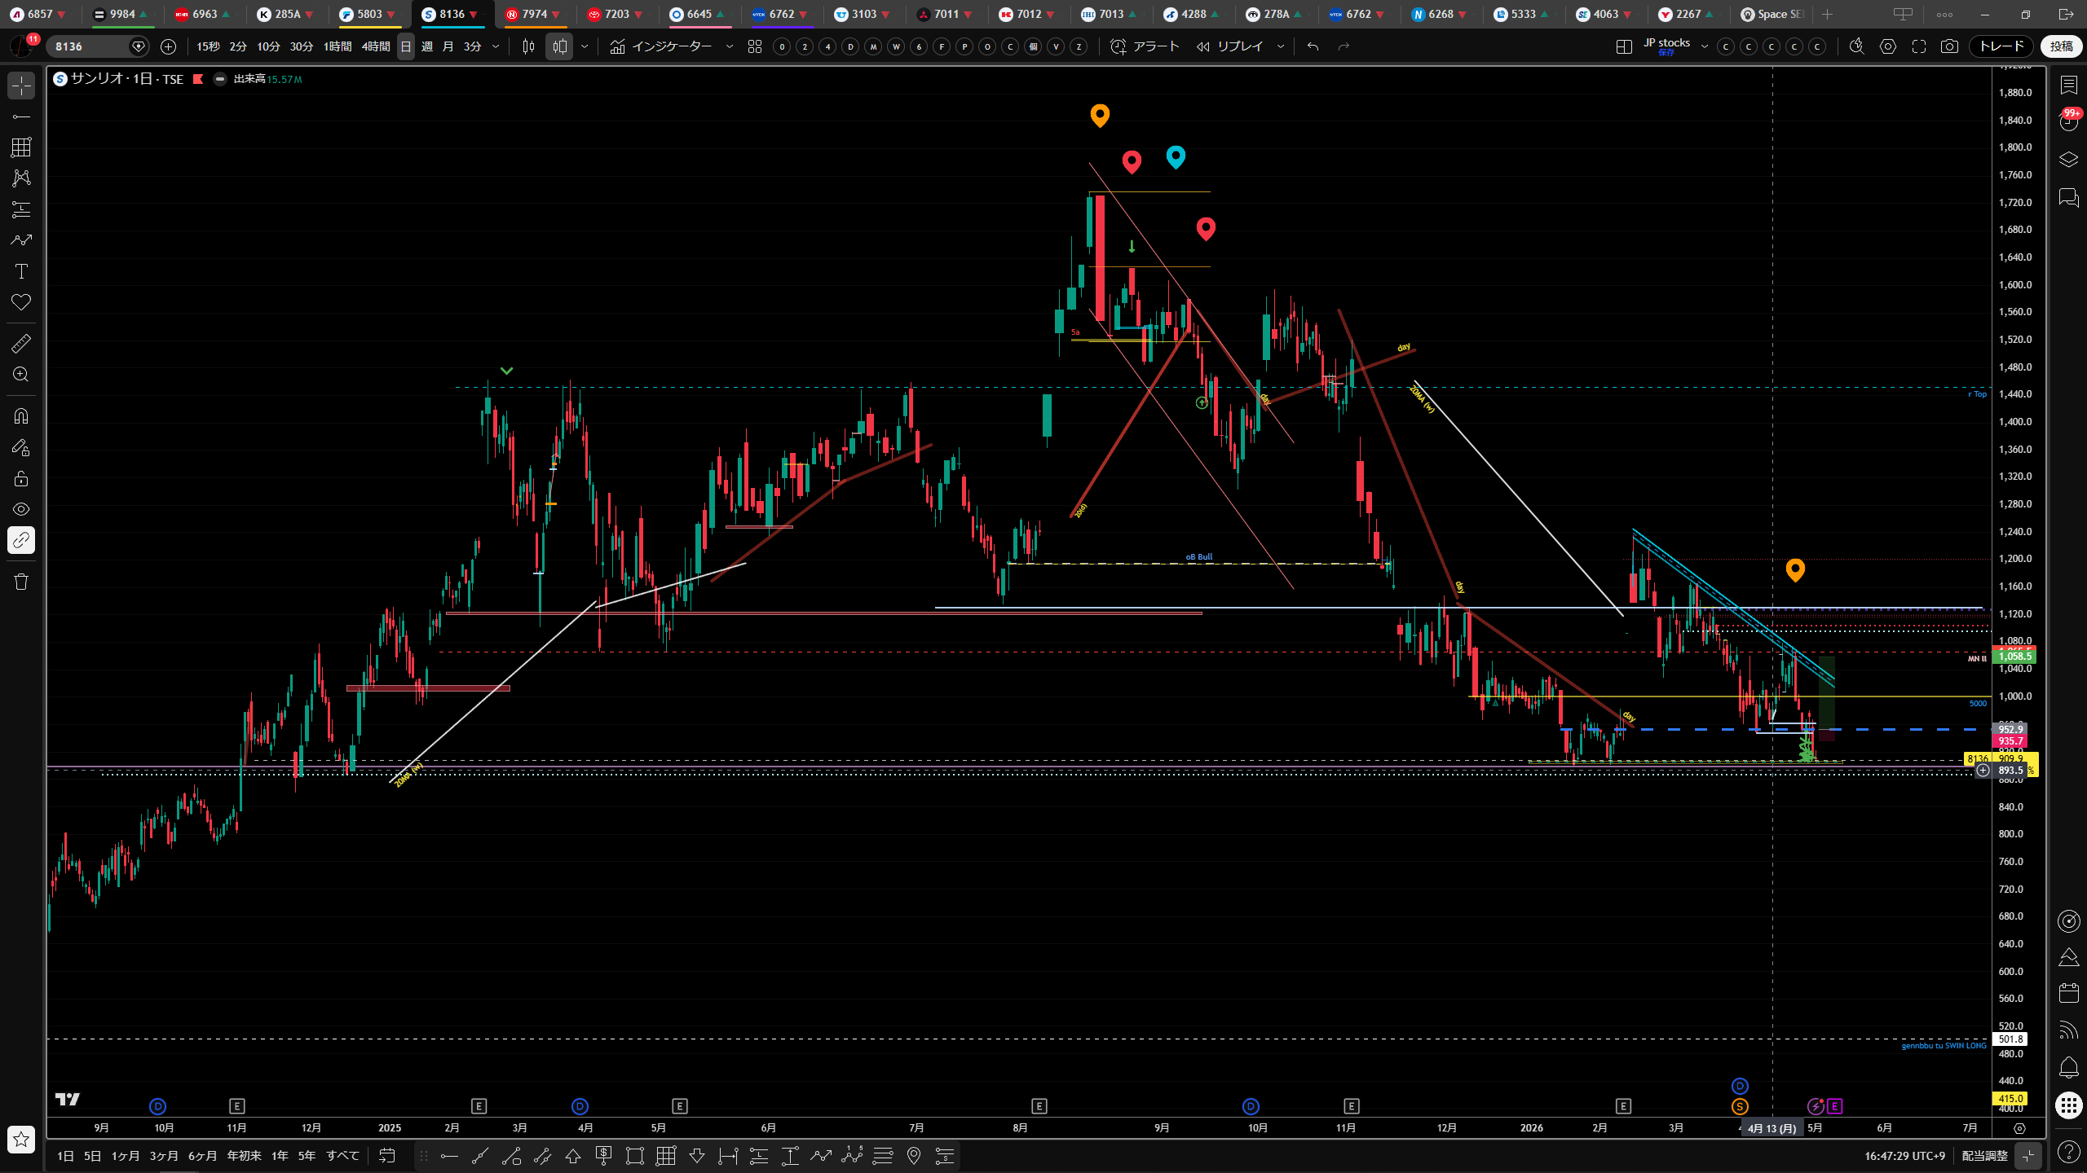Toggle 配当調整 dividend adjustment
This screenshot has height=1173, width=2087.
click(x=1984, y=1155)
